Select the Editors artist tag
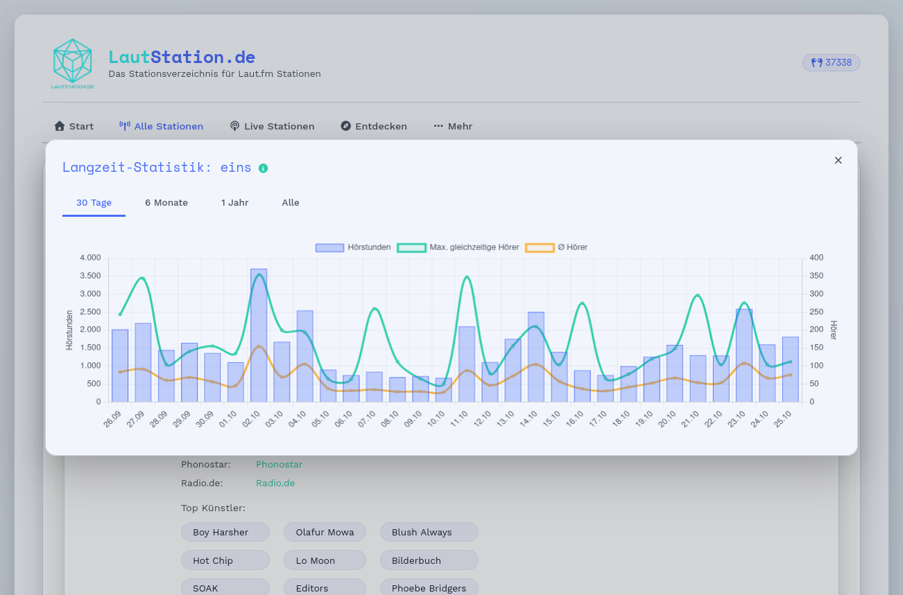This screenshot has width=903, height=595. (x=325, y=588)
